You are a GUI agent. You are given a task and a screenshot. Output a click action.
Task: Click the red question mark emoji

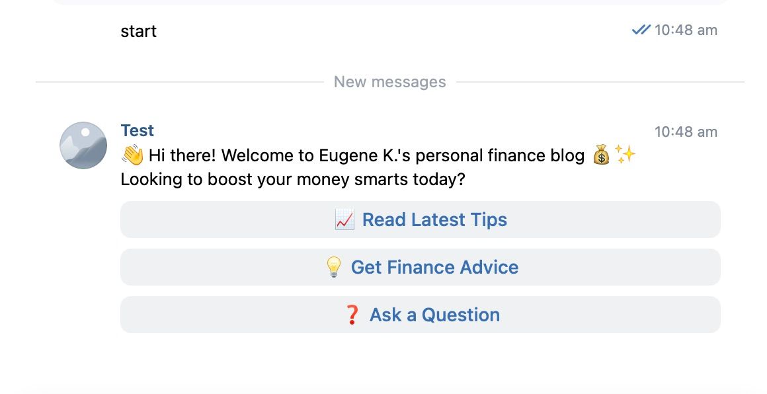point(352,315)
